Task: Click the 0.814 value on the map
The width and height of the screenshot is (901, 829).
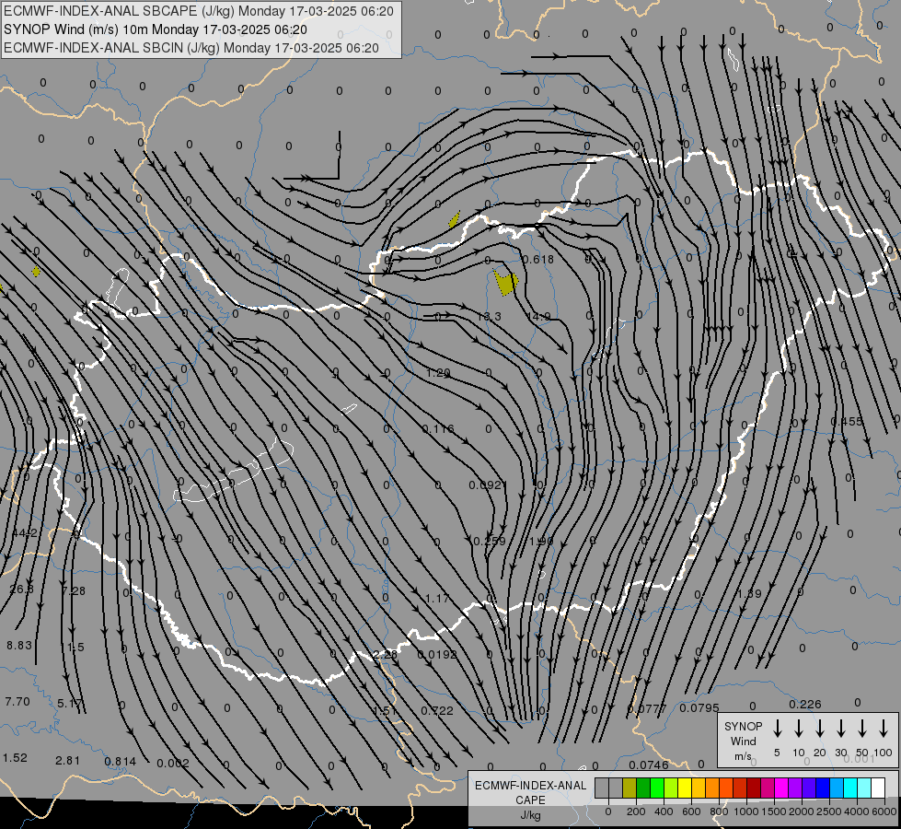Action: (x=121, y=761)
